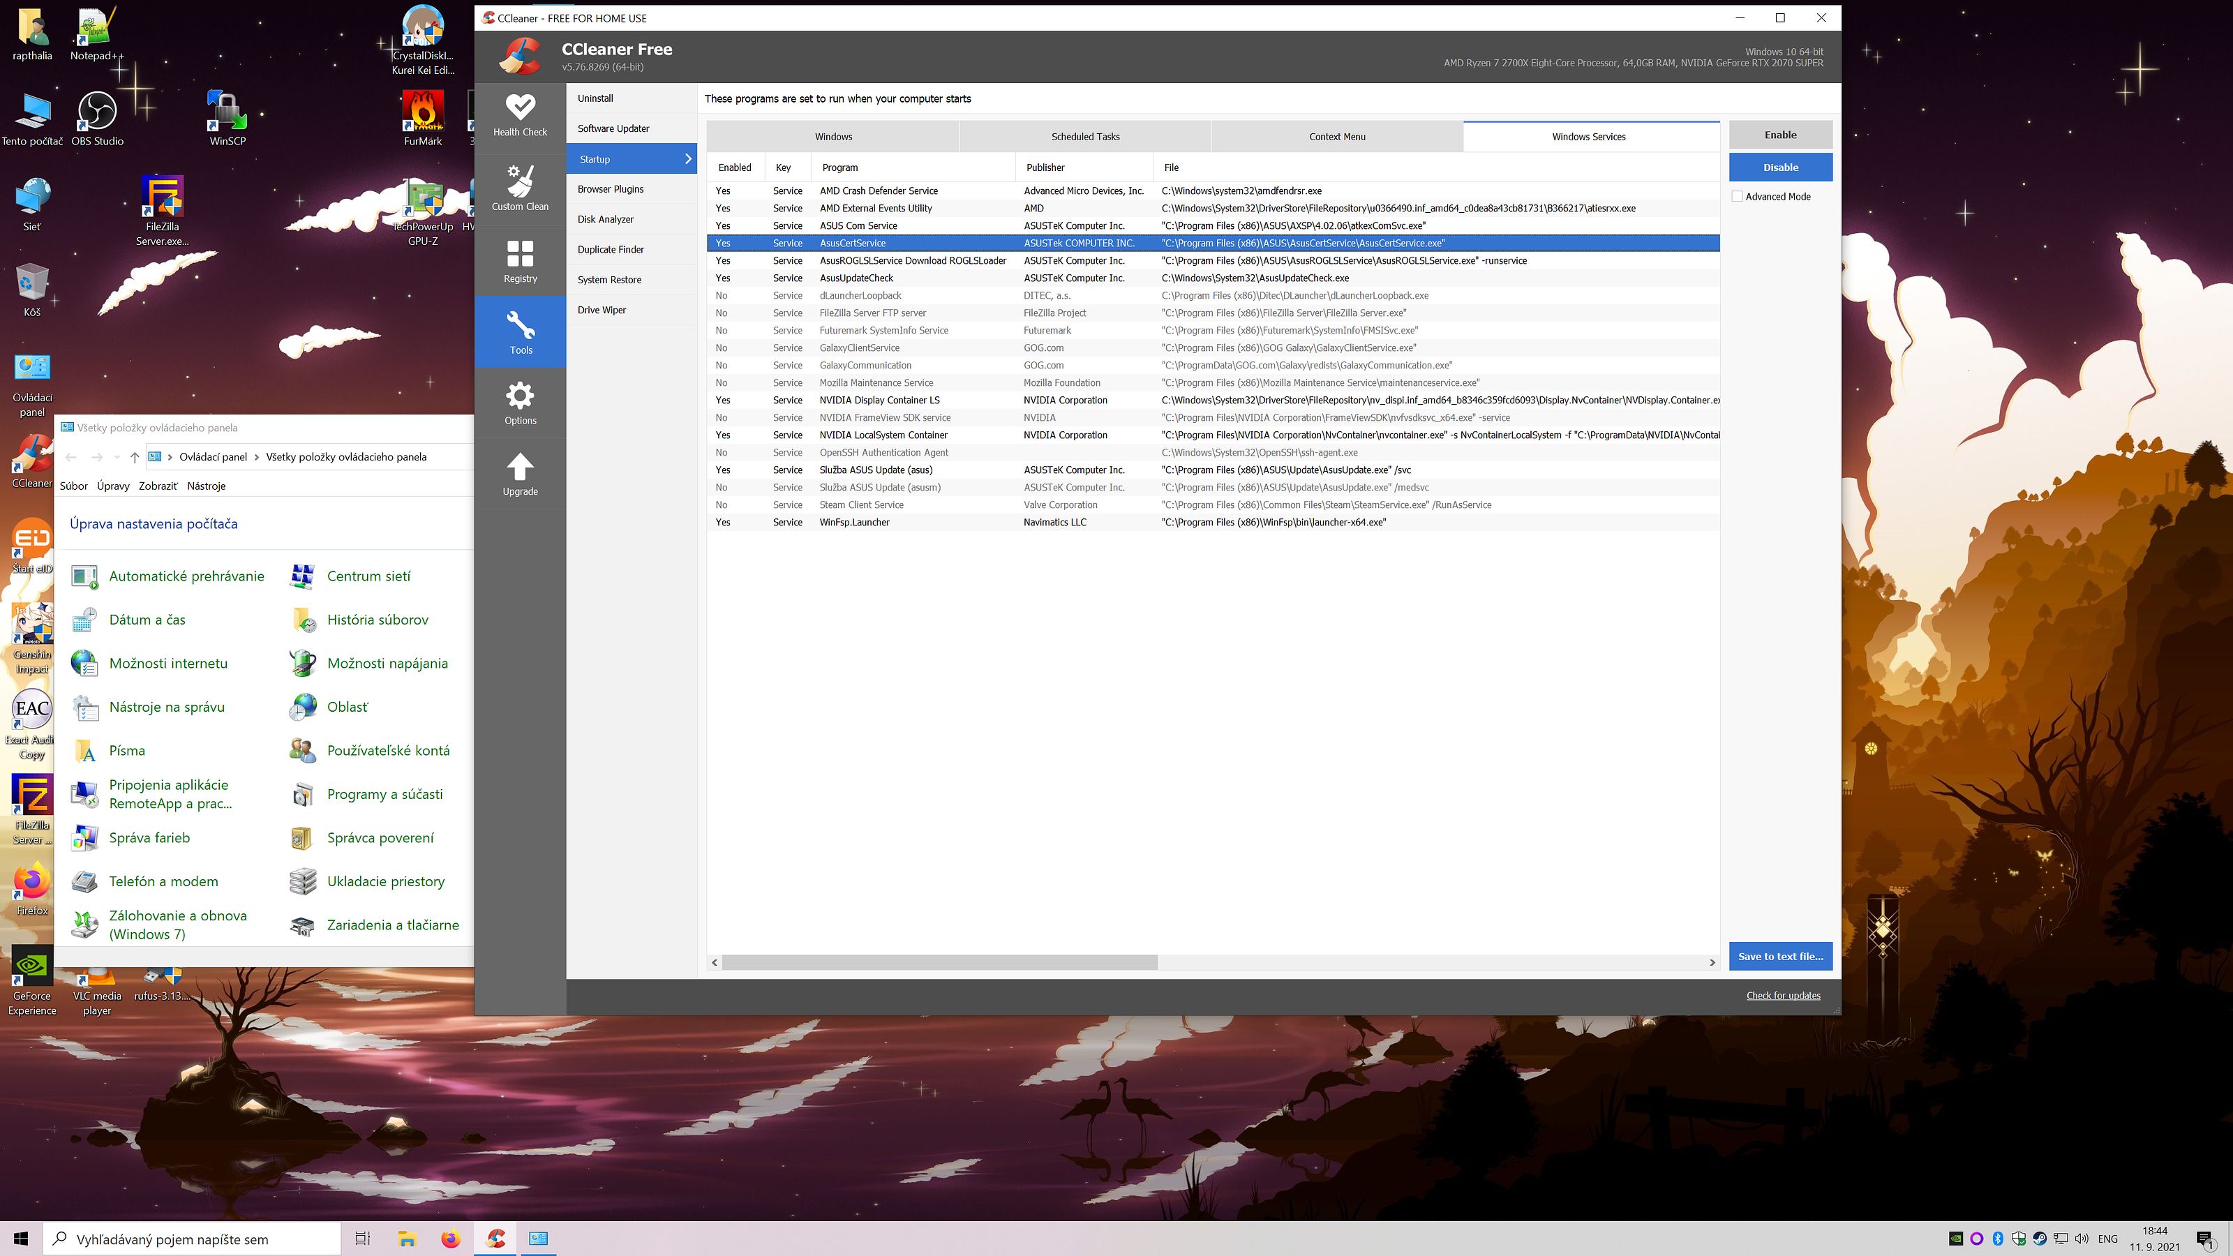Open Súbor menu in Control Panel
The height and width of the screenshot is (1256, 2233).
74,486
